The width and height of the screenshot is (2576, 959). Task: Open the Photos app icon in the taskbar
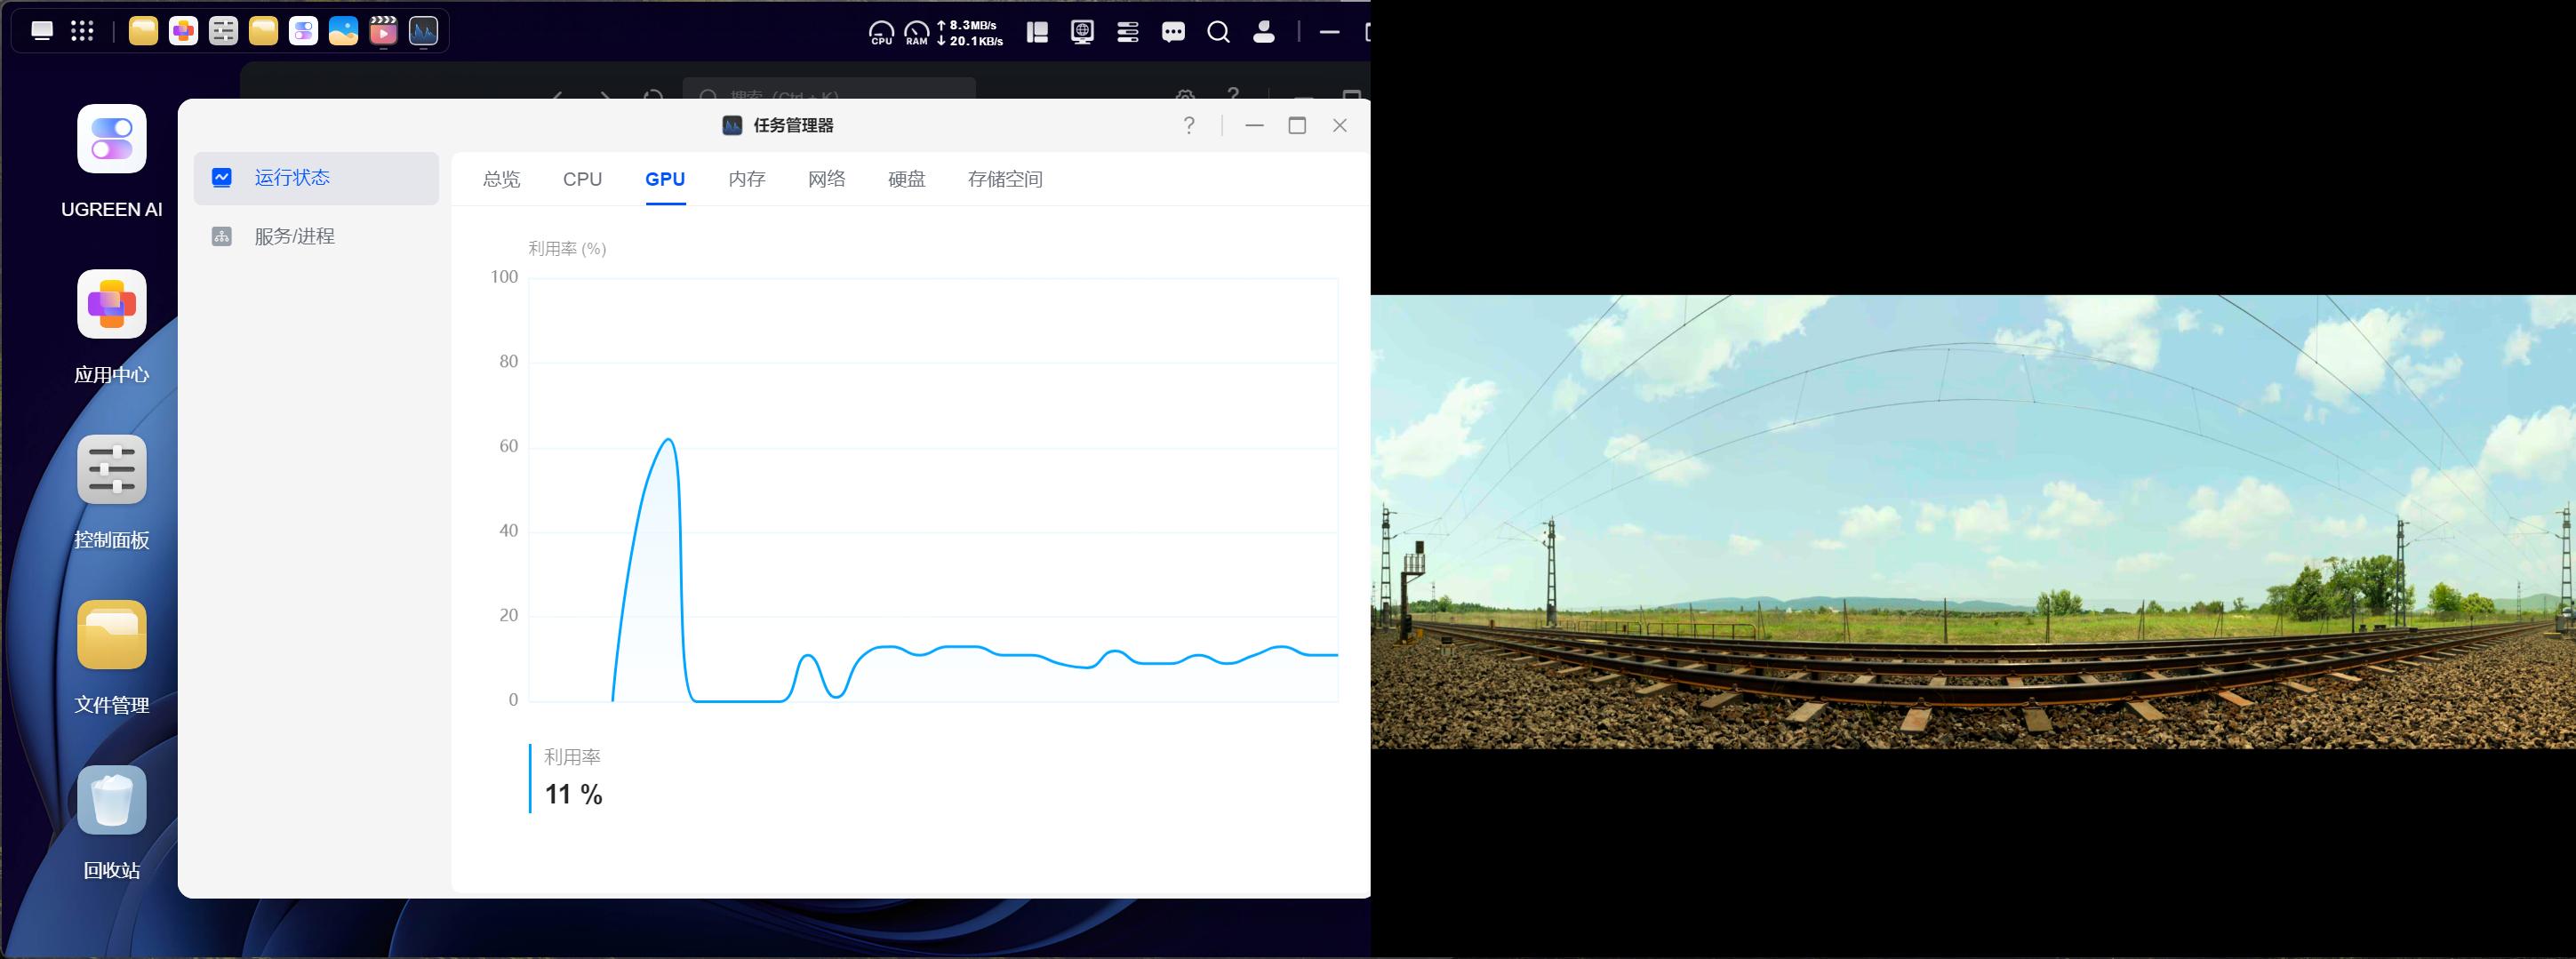(x=343, y=31)
